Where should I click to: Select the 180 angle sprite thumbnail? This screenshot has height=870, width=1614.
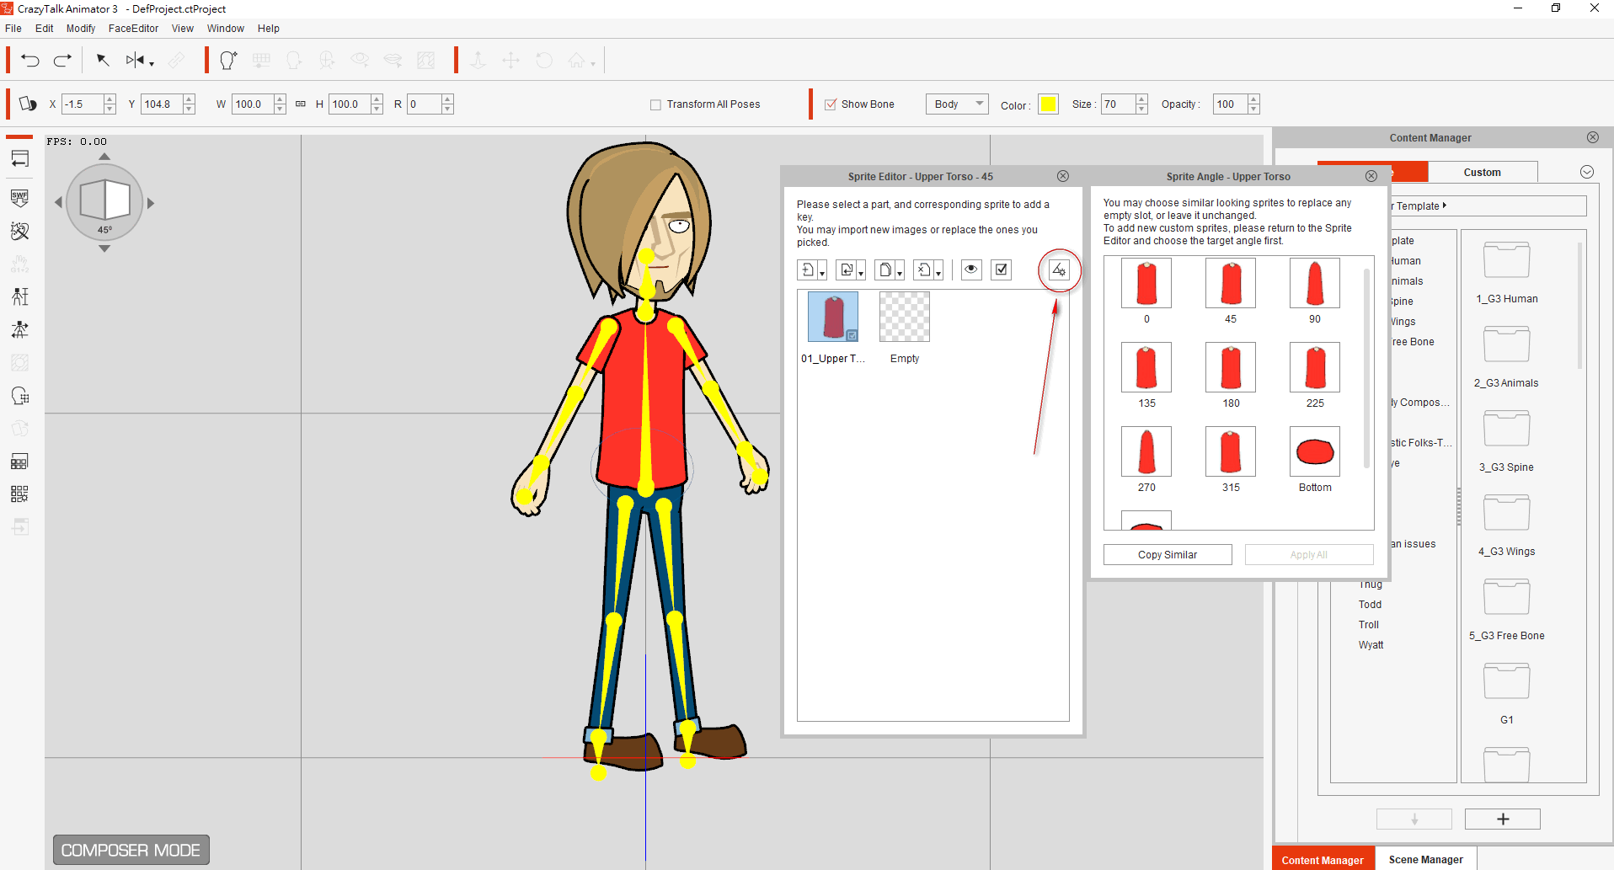1231,367
